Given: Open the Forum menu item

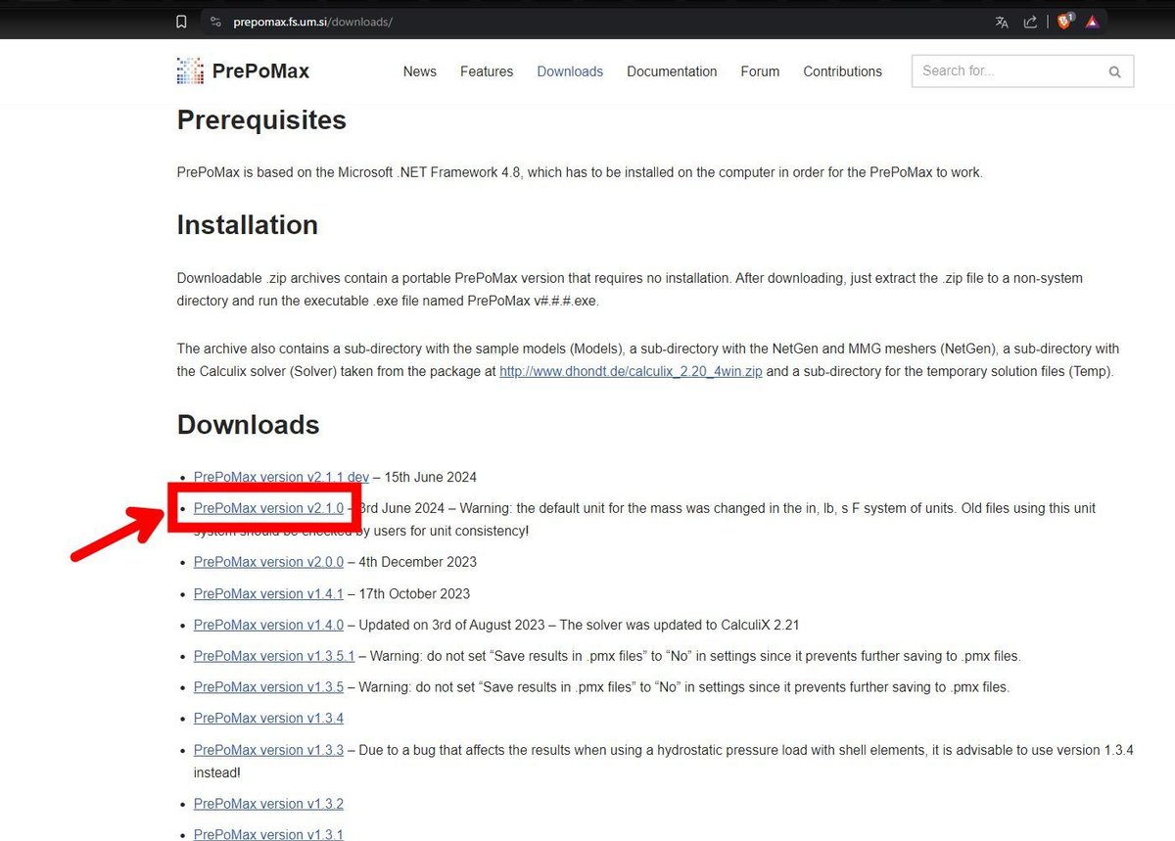Looking at the screenshot, I should [x=760, y=71].
